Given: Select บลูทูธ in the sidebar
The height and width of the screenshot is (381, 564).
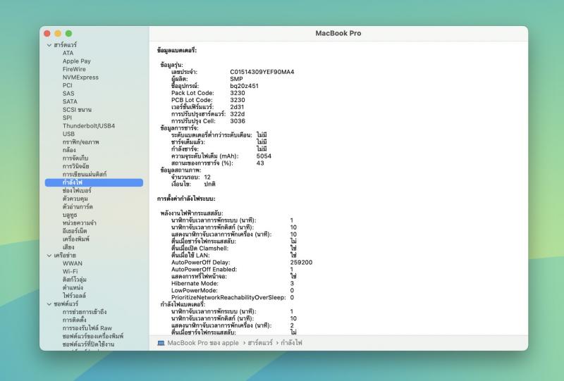Looking at the screenshot, I should tap(70, 215).
